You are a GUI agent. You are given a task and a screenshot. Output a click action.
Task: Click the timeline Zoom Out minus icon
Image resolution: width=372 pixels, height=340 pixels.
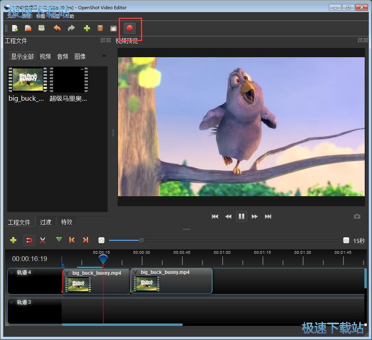(x=346, y=240)
